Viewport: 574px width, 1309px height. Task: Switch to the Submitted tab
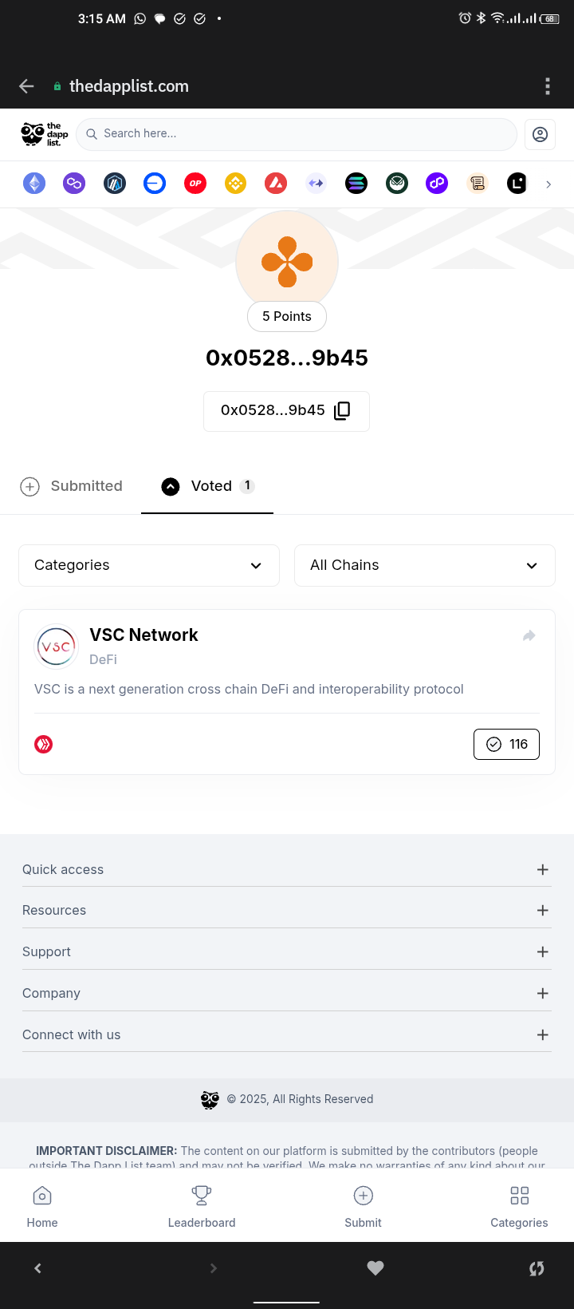click(72, 486)
